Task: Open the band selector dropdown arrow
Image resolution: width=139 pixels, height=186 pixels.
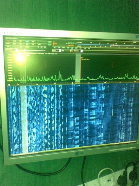Action: 17,50
